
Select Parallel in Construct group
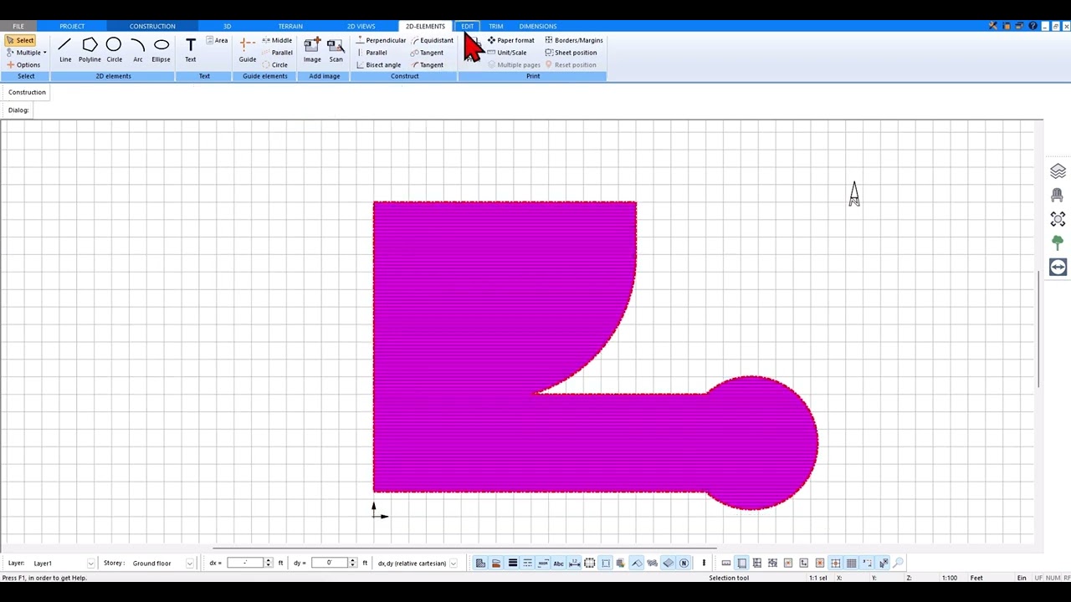point(372,53)
